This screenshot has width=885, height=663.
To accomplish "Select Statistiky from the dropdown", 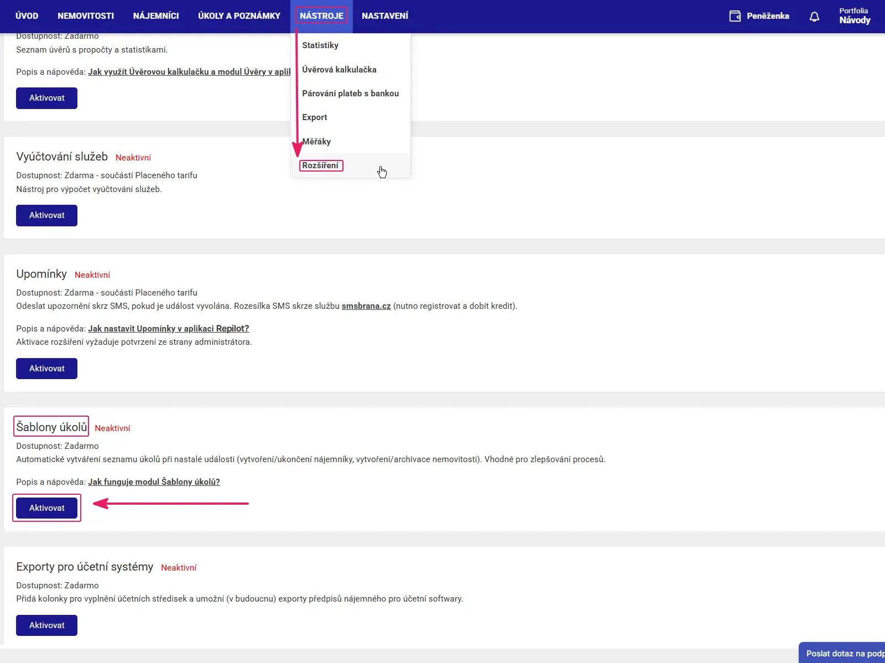I will (x=351, y=45).
